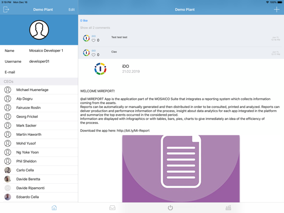Click the Georg Frickel name
The image size is (284, 213).
click(27, 117)
